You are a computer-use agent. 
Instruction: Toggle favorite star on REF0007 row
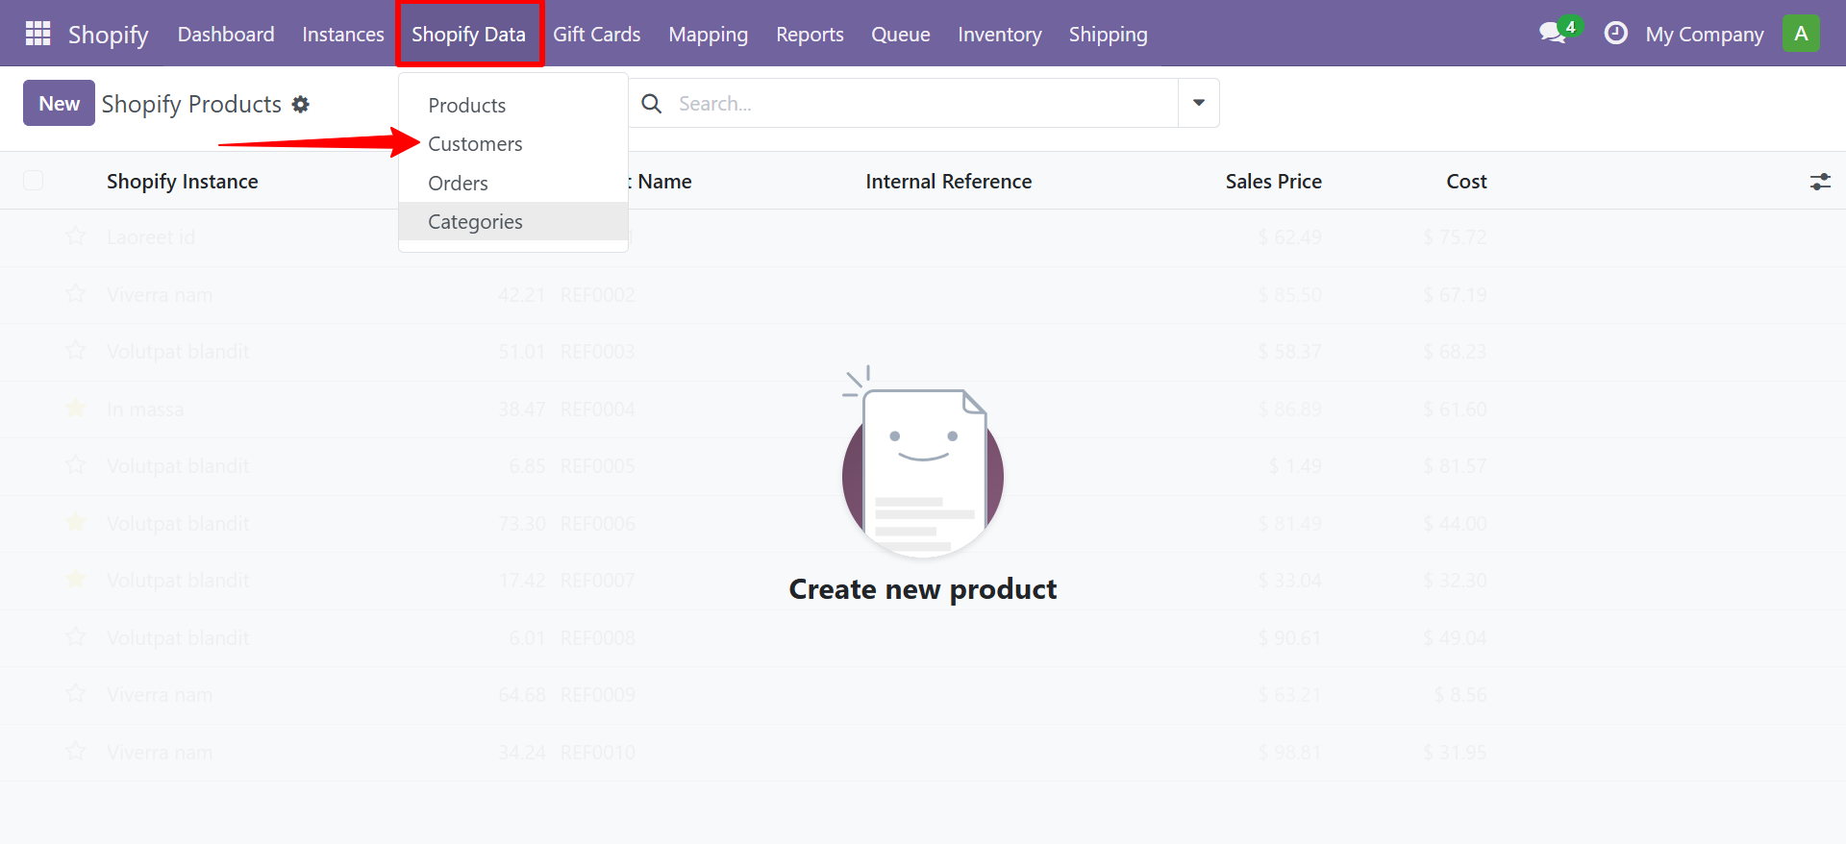[x=76, y=580]
